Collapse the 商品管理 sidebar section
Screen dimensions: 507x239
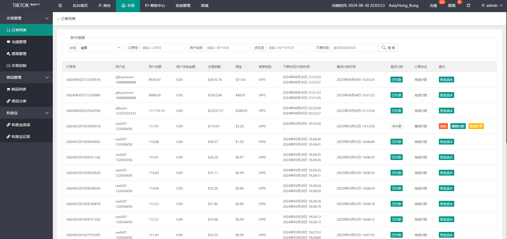tap(26, 77)
